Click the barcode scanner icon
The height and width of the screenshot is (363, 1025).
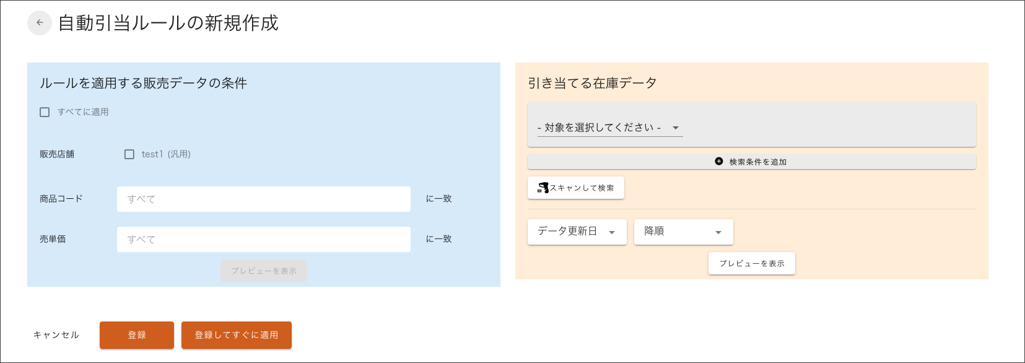click(x=543, y=188)
